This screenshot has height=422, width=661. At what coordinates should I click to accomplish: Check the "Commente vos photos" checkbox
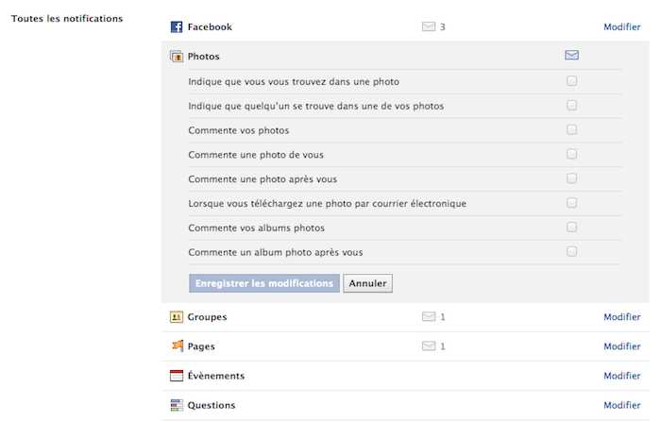pyautogui.click(x=572, y=130)
